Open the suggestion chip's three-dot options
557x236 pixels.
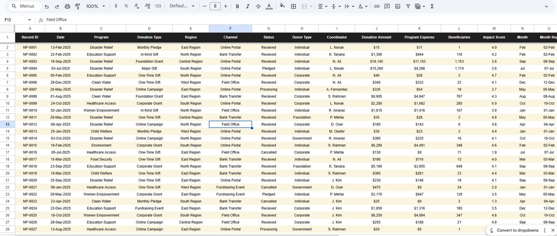coord(544,230)
